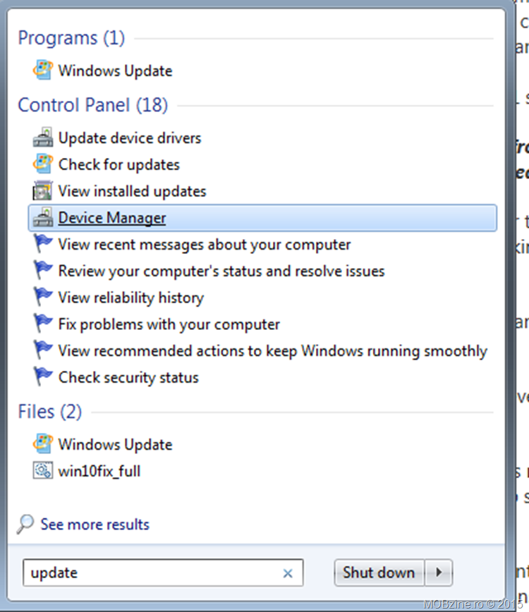Clear the search box with the X icon
Screen dimensions: 529x612
288,573
